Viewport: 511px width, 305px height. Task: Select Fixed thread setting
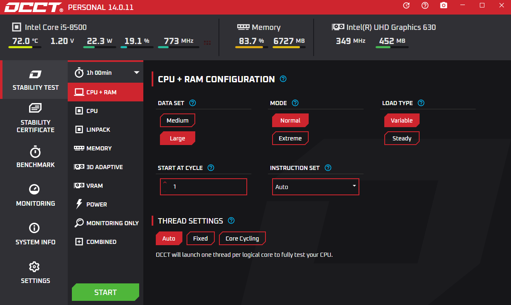200,239
